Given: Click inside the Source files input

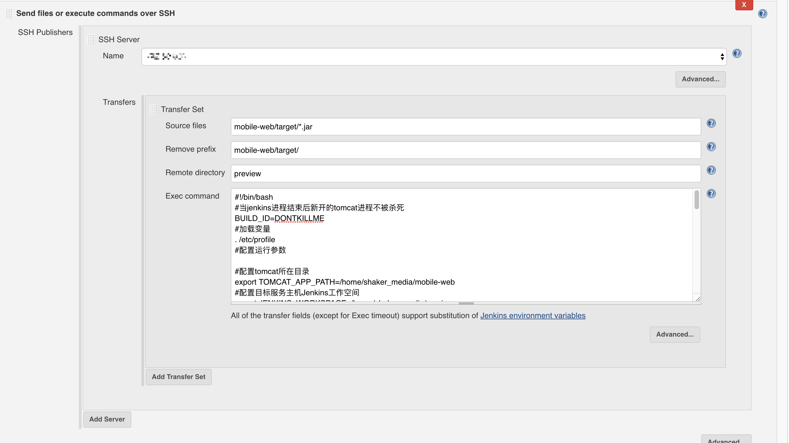Looking at the screenshot, I should click(x=465, y=127).
